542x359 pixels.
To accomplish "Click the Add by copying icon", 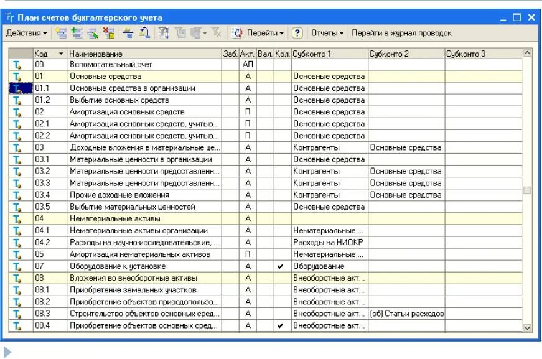I will [x=77, y=33].
